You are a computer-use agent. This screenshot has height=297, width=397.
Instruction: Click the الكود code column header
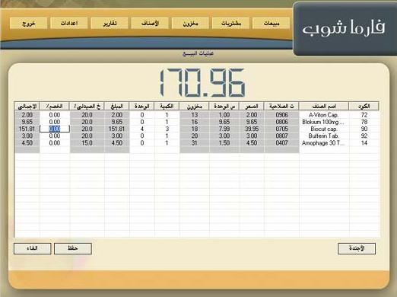(364, 106)
